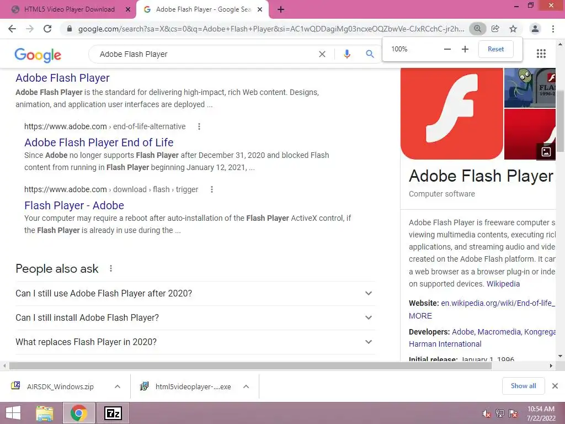Open the Wikipedia source link
565x424 pixels.
pyautogui.click(x=503, y=284)
